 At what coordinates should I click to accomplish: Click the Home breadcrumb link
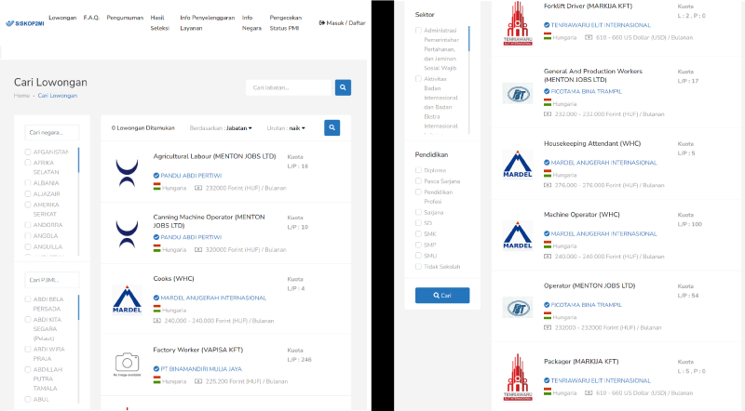(x=21, y=96)
